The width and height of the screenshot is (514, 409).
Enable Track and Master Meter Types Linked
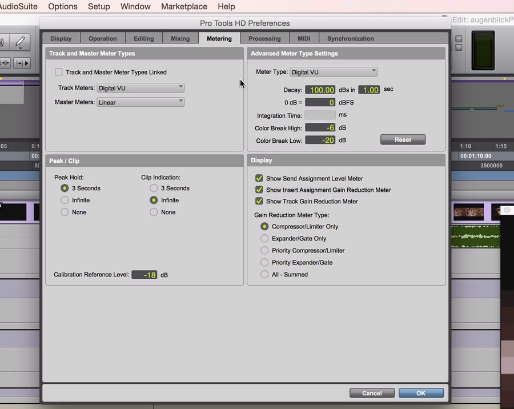coord(58,73)
